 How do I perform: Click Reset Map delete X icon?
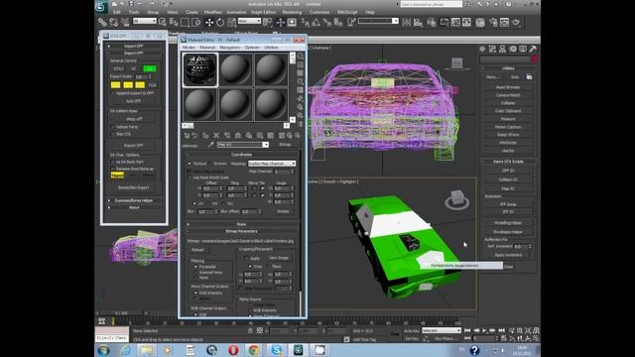coord(216,136)
